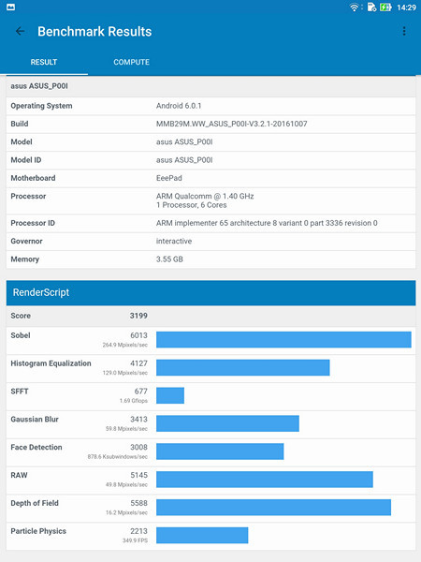Image resolution: width=421 pixels, height=562 pixels.
Task: Switch to the COMPUTE tab
Action: 131,62
